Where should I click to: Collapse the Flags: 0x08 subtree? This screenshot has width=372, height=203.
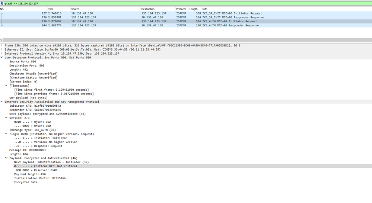[6, 134]
